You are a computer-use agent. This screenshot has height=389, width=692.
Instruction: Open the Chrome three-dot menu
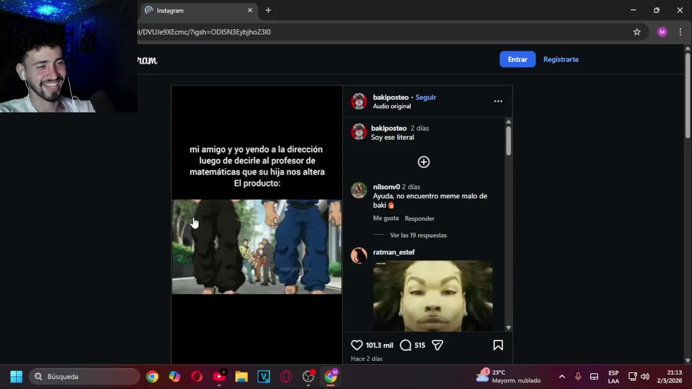coord(680,32)
